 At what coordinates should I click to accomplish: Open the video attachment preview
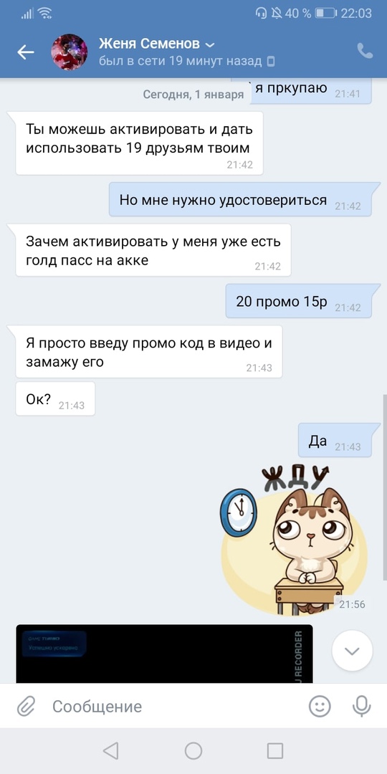tap(164, 654)
